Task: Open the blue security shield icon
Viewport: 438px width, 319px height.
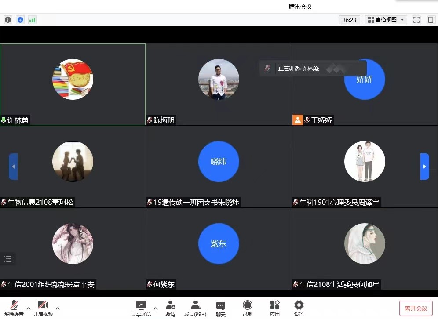Action: pos(20,20)
